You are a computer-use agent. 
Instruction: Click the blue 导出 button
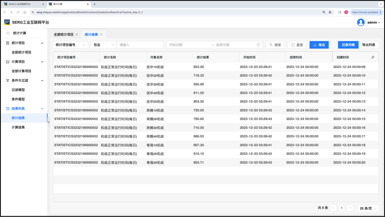(319, 45)
